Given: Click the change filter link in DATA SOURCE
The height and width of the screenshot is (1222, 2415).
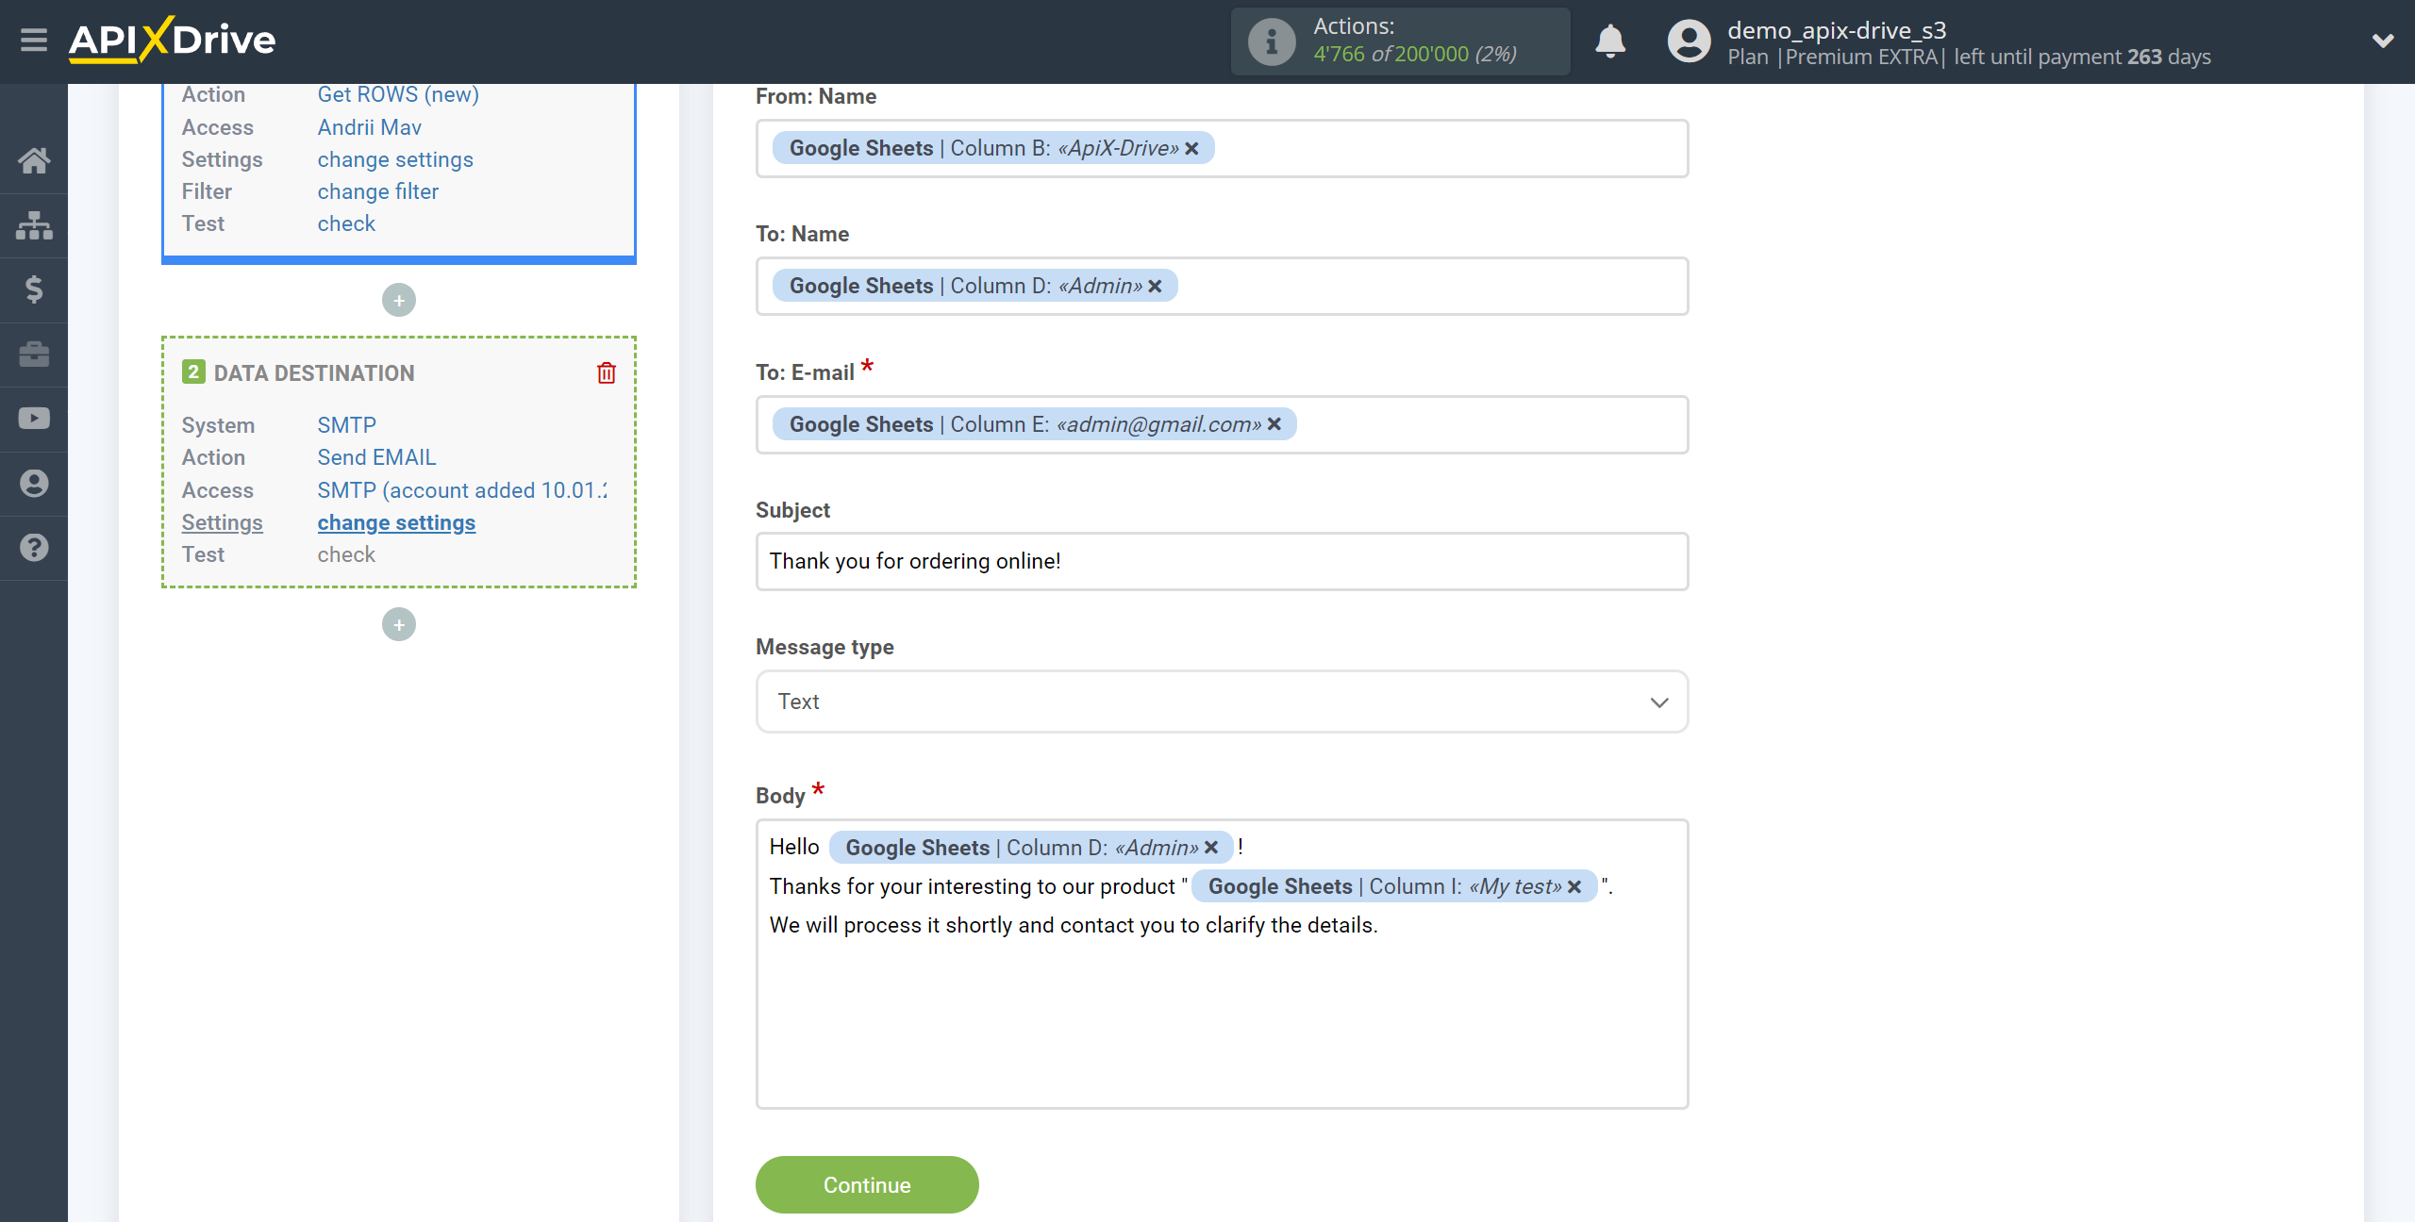Looking at the screenshot, I should [377, 190].
